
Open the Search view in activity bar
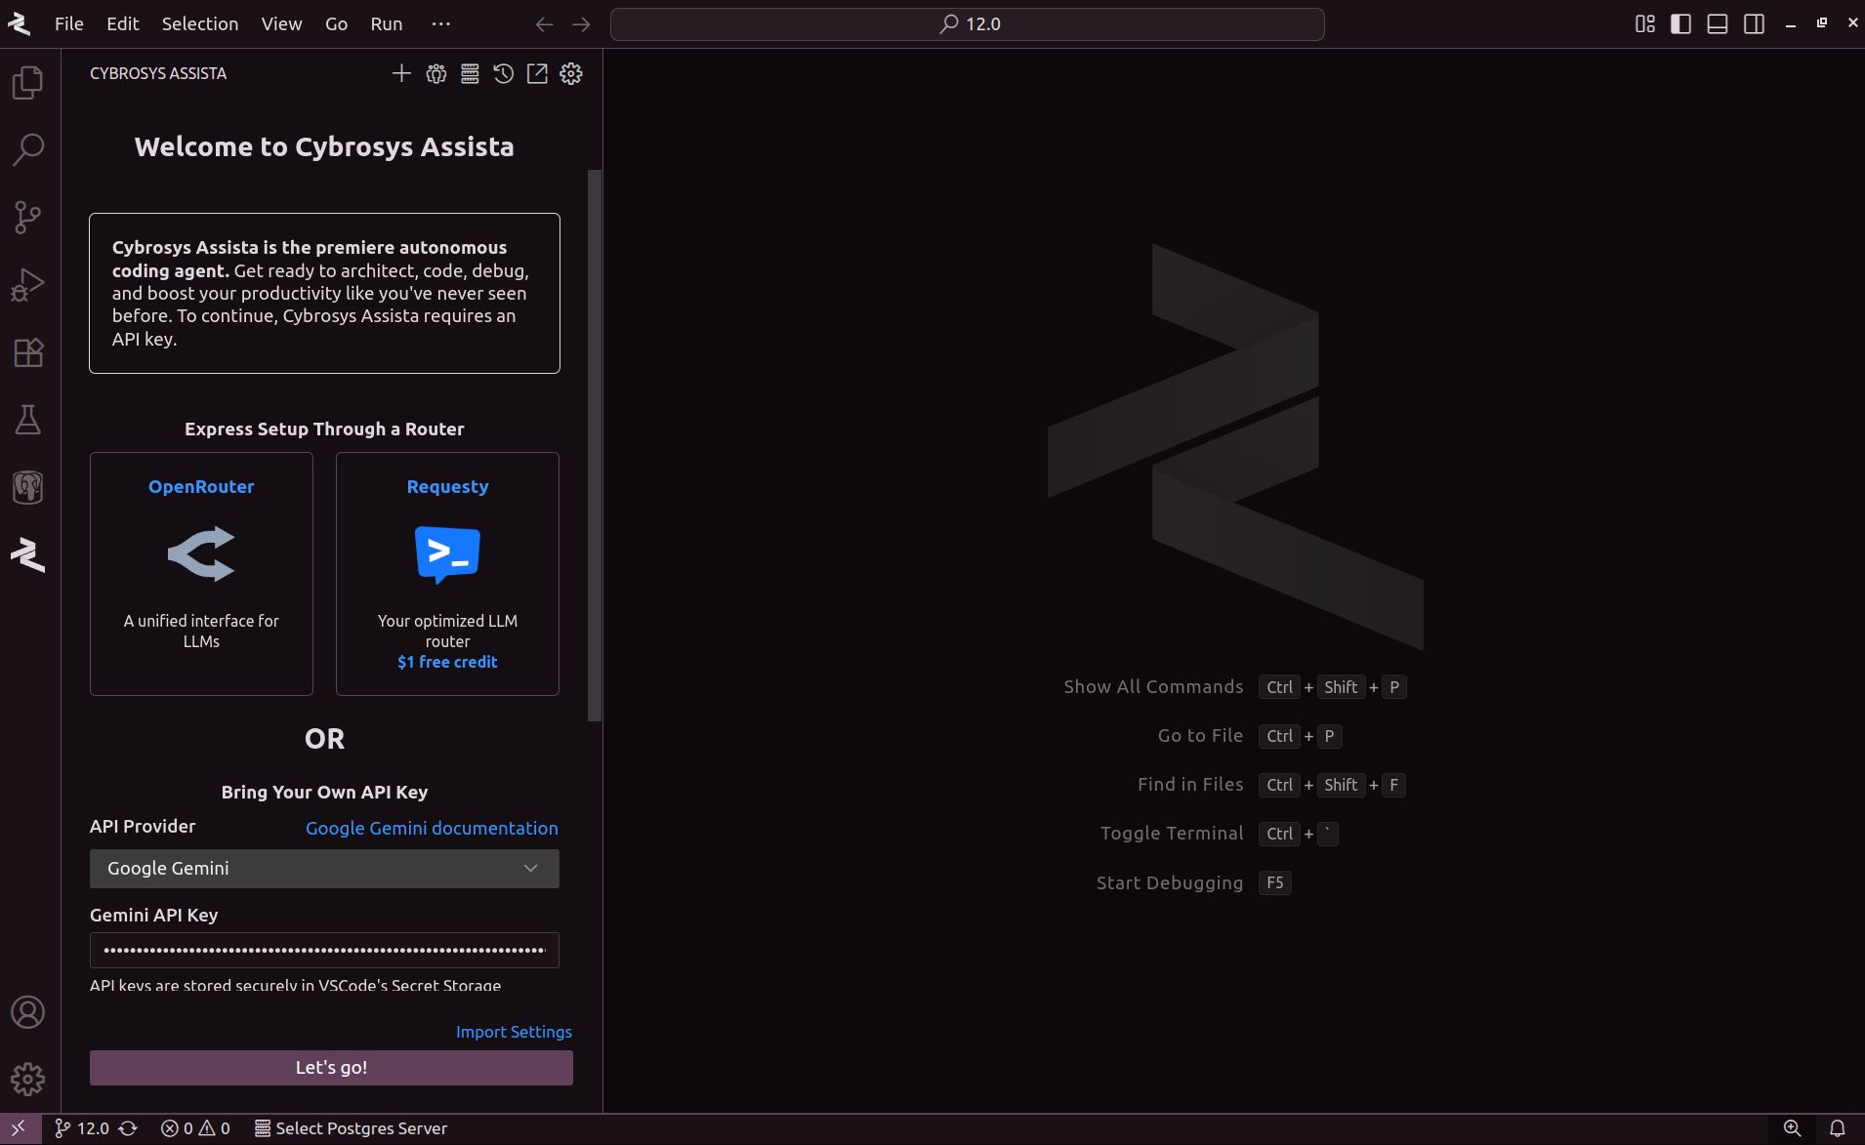click(28, 149)
